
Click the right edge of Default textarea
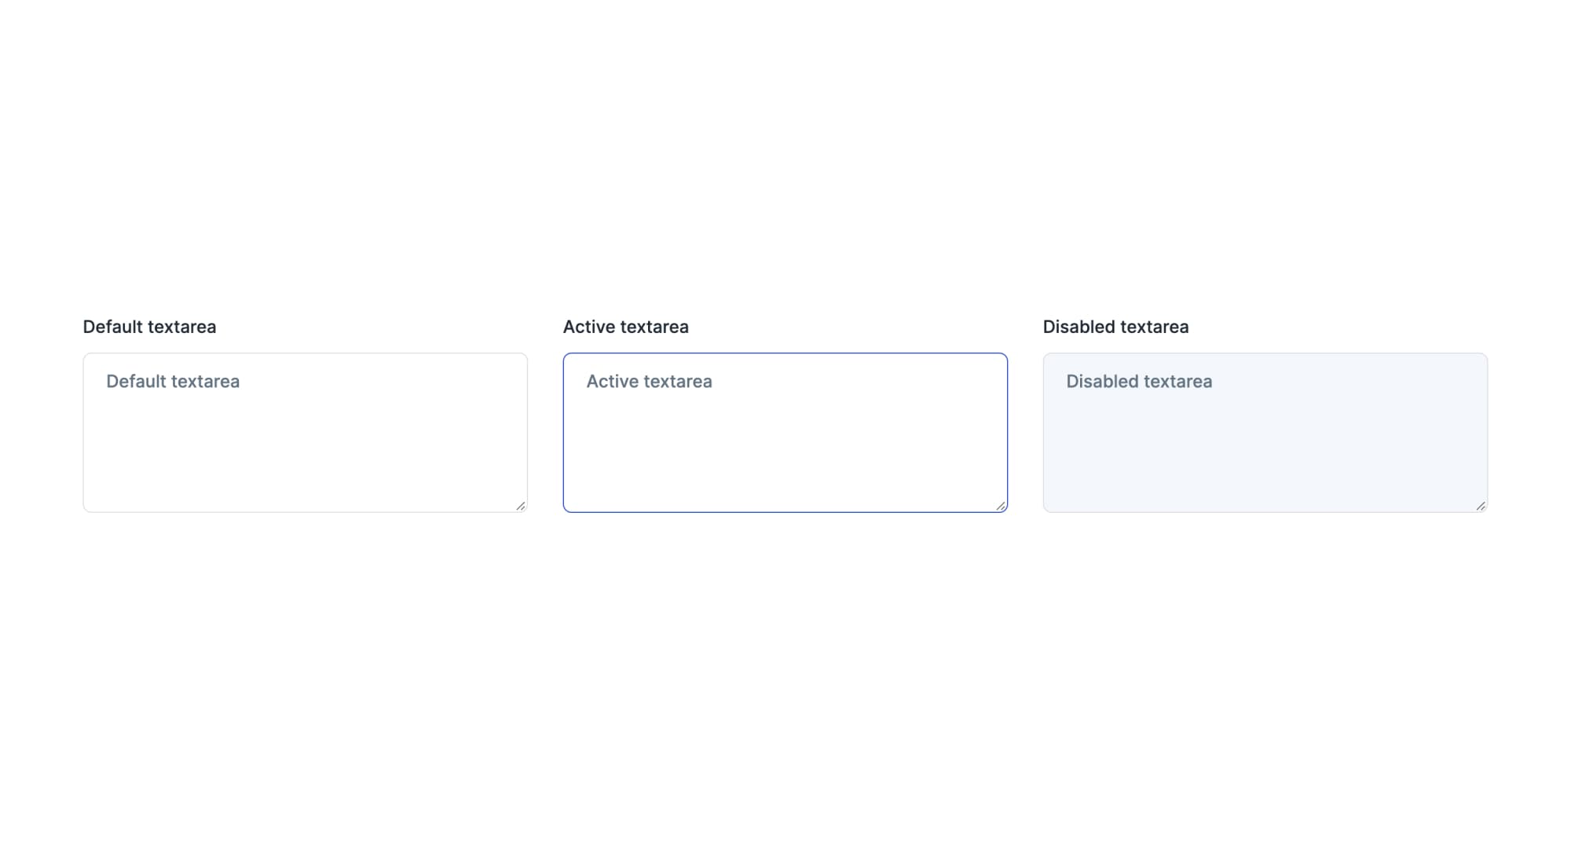click(527, 432)
